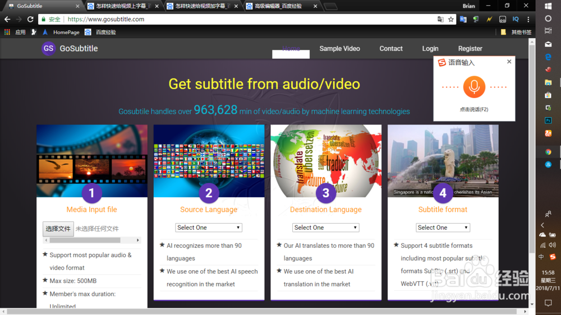Open Cortana search circle icon
The height and width of the screenshot is (315, 561).
[x=548, y=18]
